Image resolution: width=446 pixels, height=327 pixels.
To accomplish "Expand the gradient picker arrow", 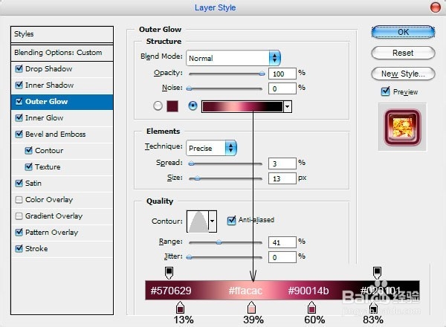I will tap(288, 106).
